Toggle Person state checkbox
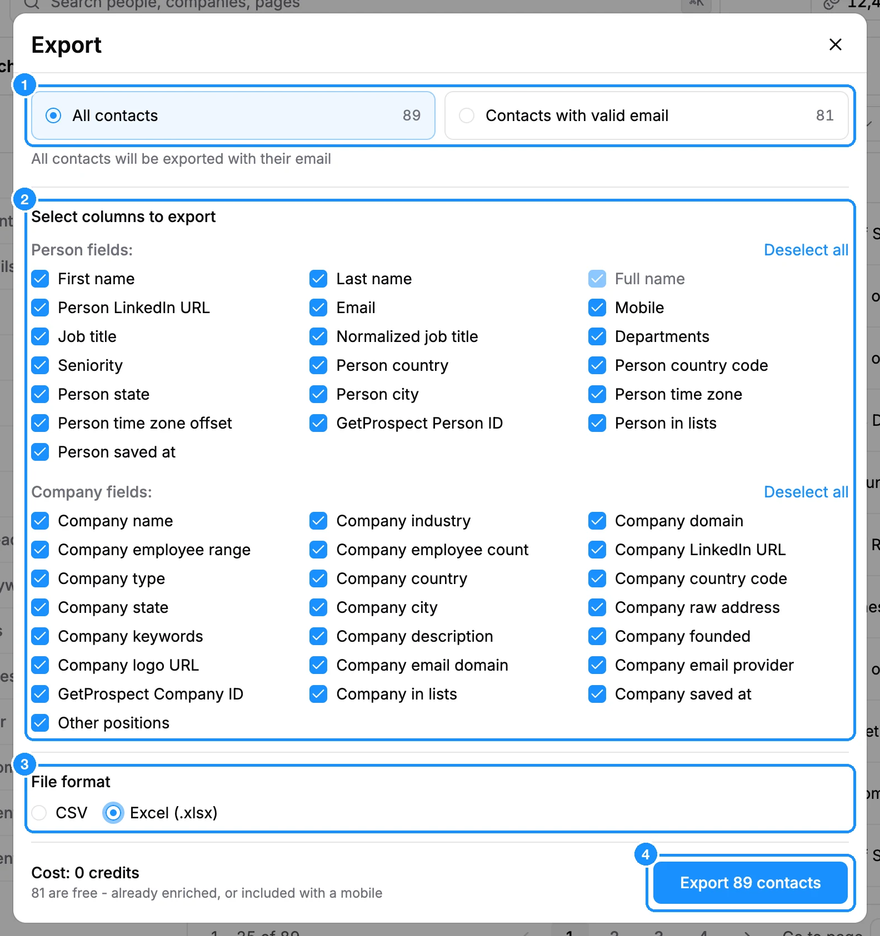This screenshot has height=936, width=880. tap(41, 394)
